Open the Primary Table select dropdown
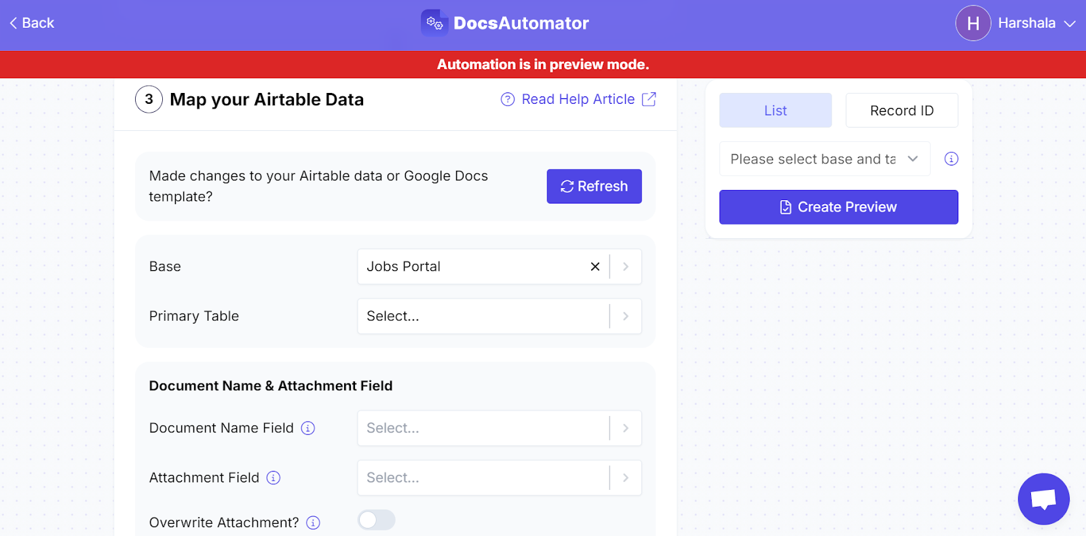This screenshot has height=536, width=1086. coord(500,316)
